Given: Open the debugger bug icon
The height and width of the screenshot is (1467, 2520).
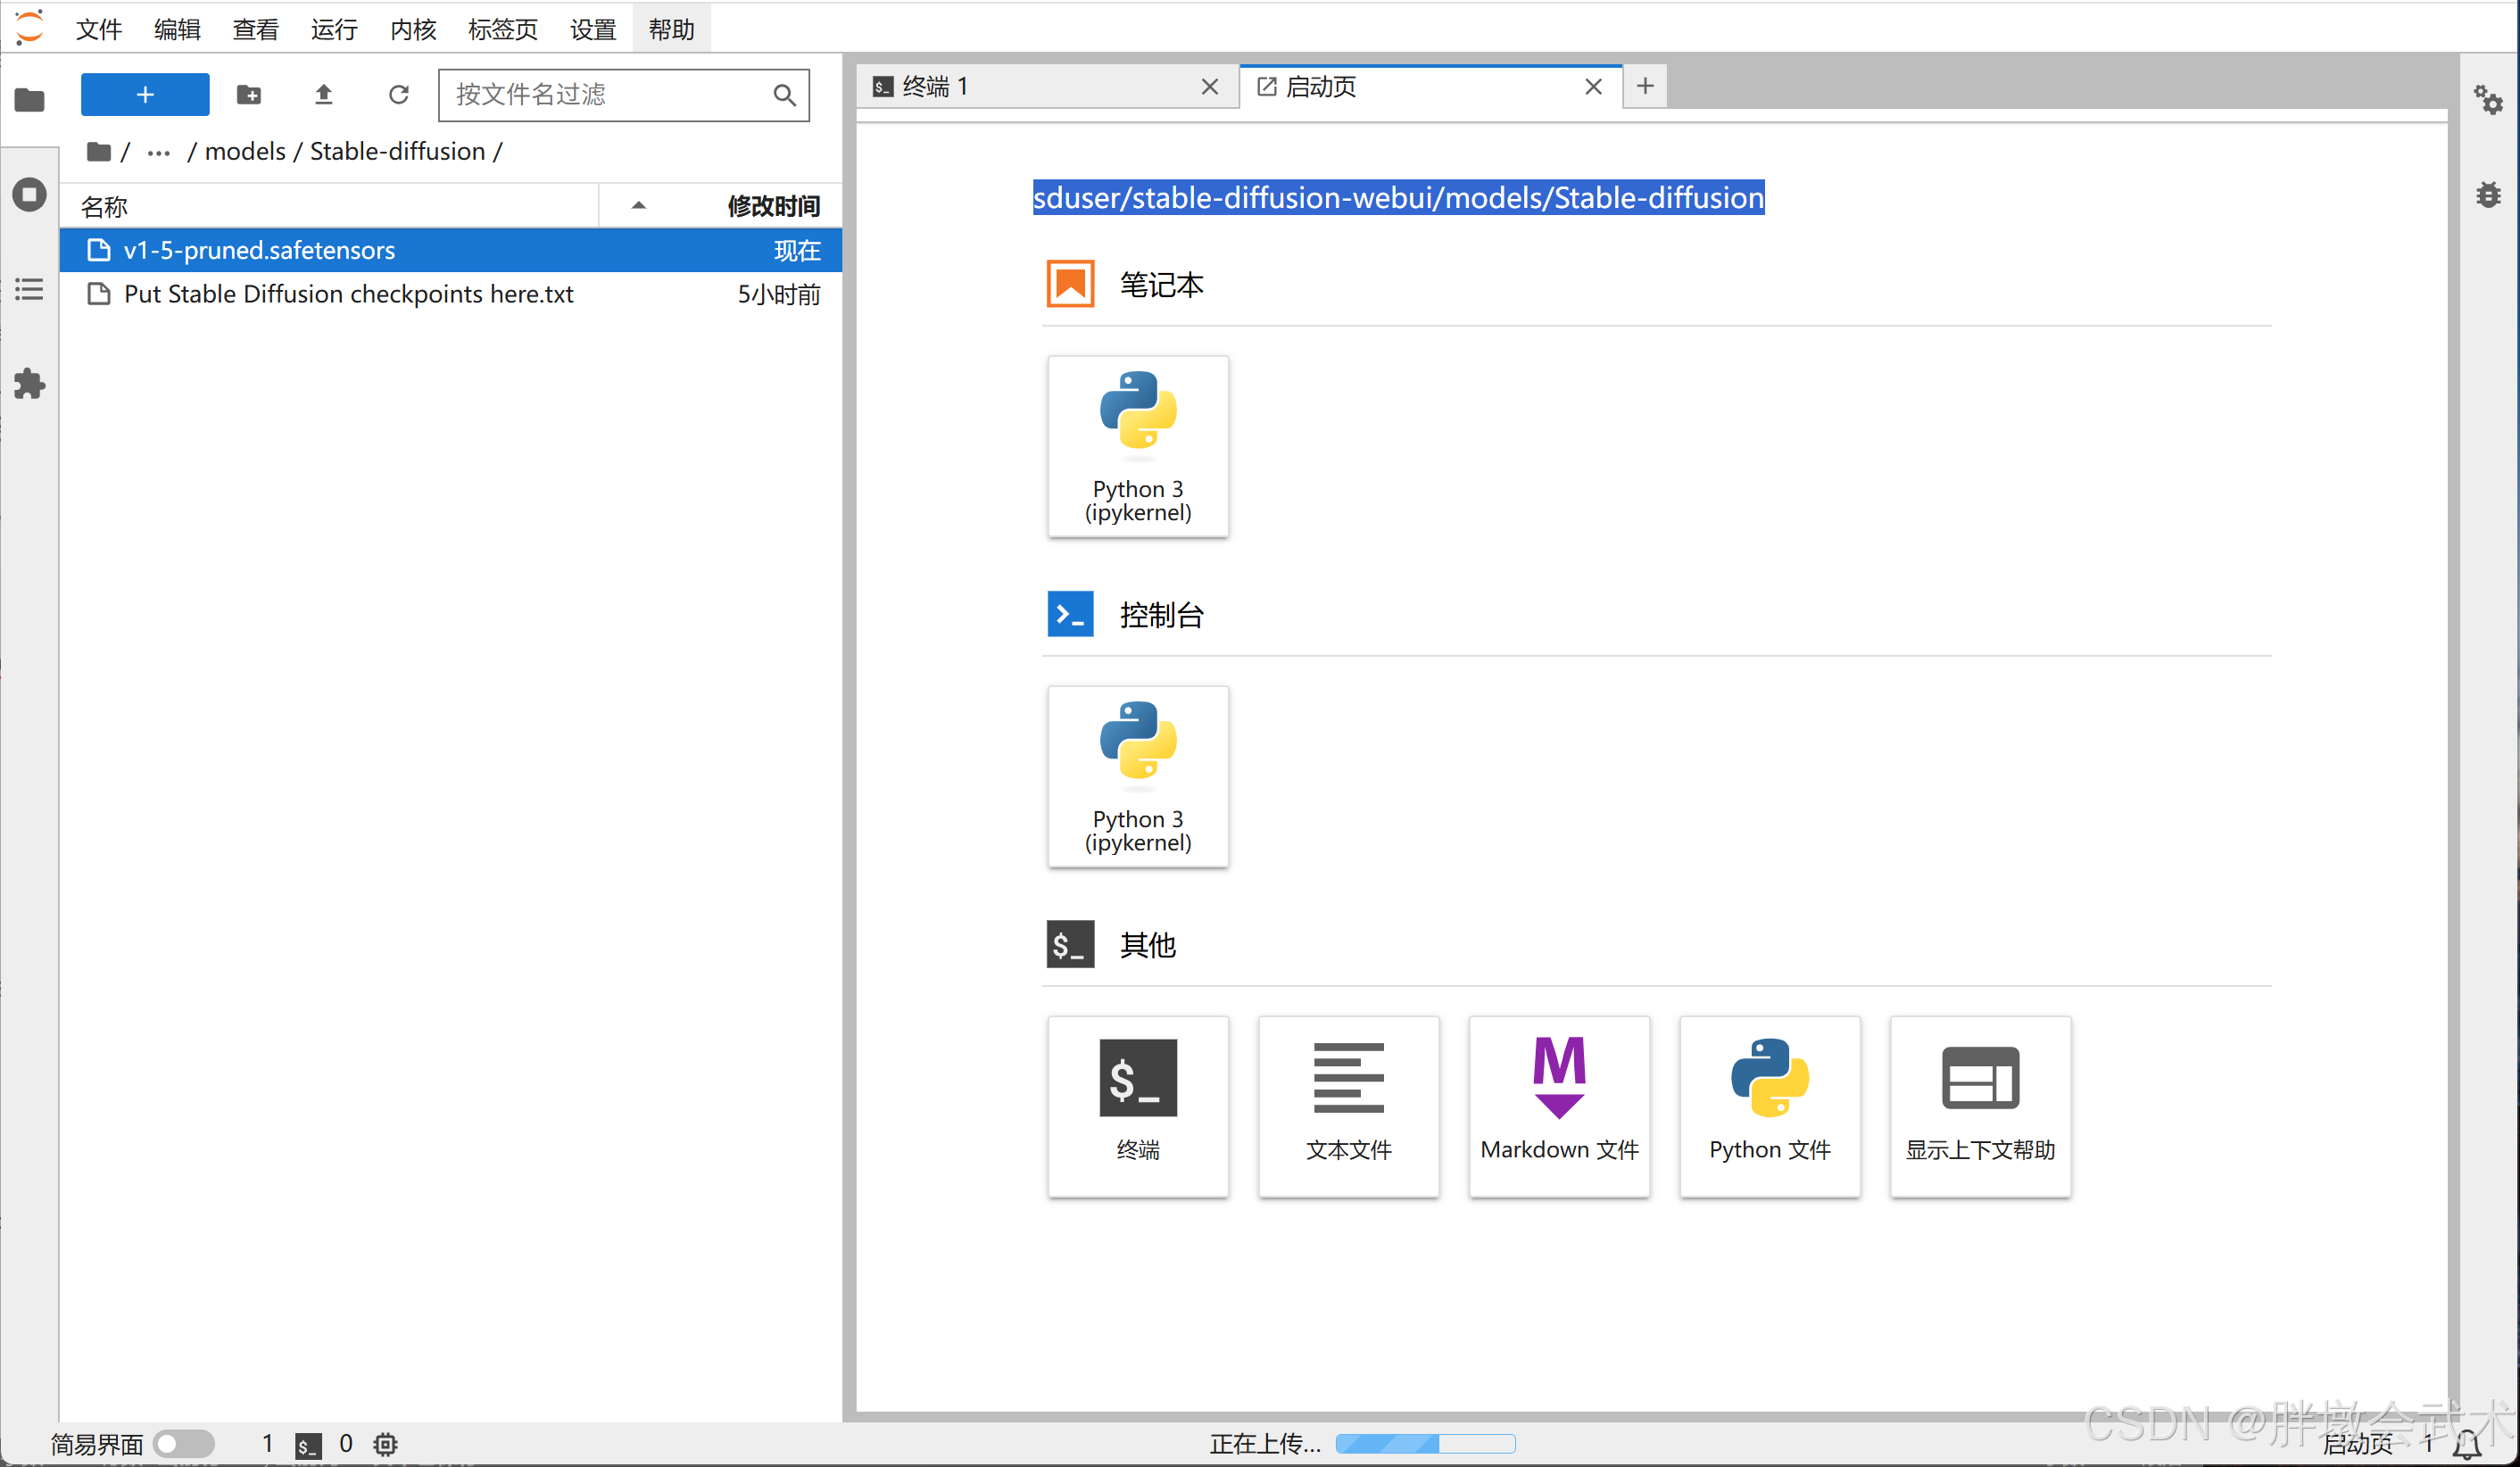Looking at the screenshot, I should click(2488, 194).
